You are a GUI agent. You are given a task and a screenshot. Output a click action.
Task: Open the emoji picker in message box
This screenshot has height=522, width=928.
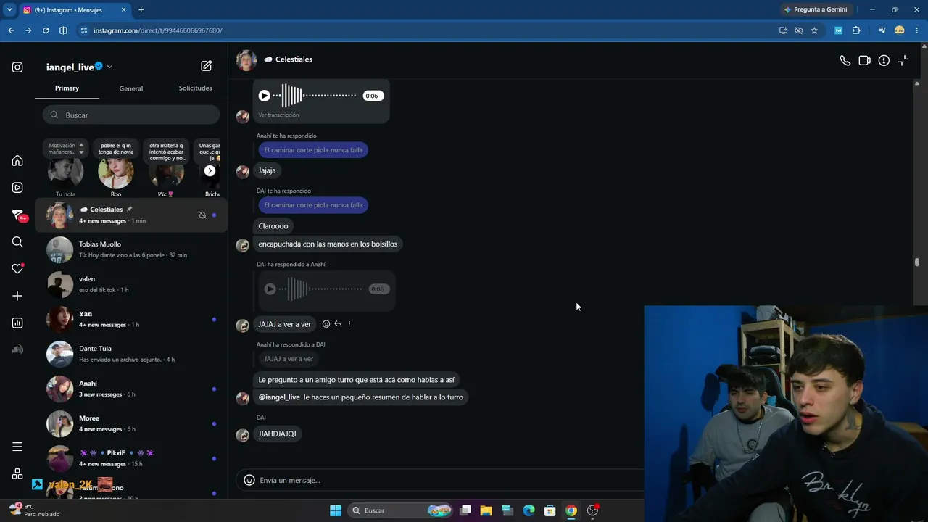click(x=249, y=480)
